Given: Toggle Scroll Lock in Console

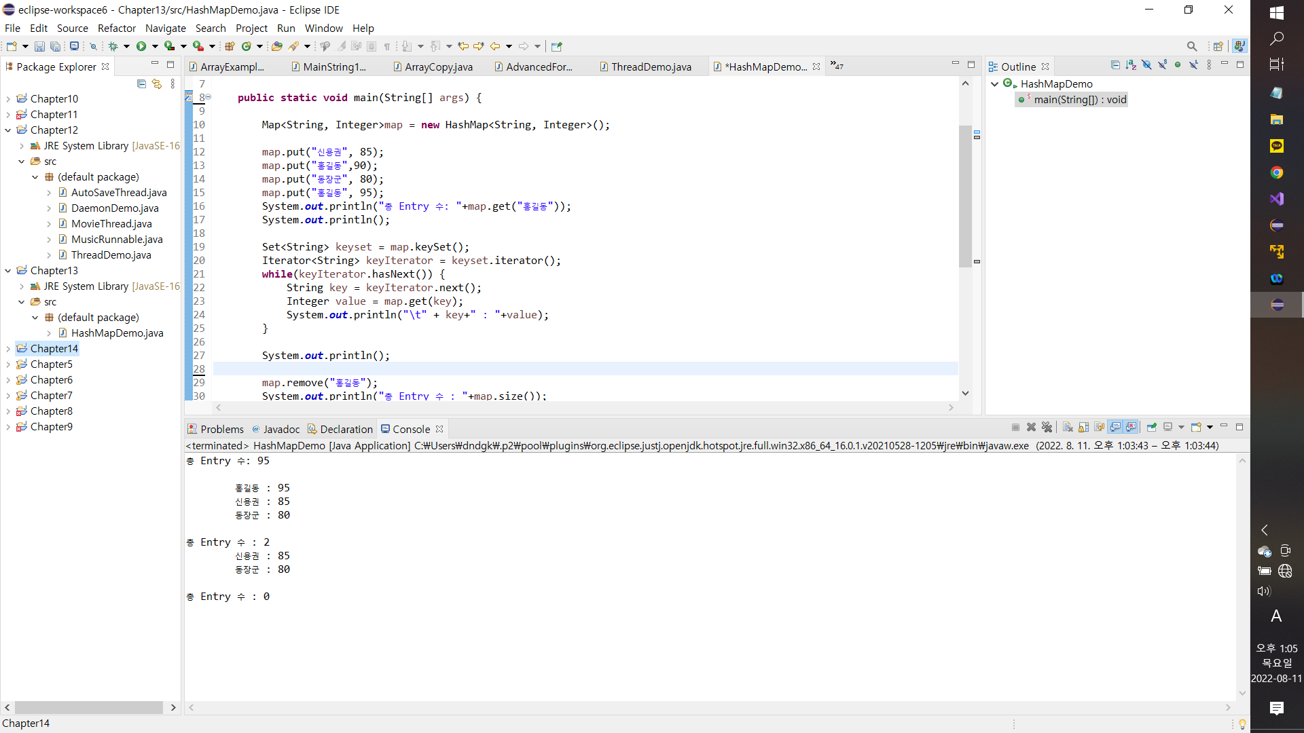Looking at the screenshot, I should click(1083, 428).
